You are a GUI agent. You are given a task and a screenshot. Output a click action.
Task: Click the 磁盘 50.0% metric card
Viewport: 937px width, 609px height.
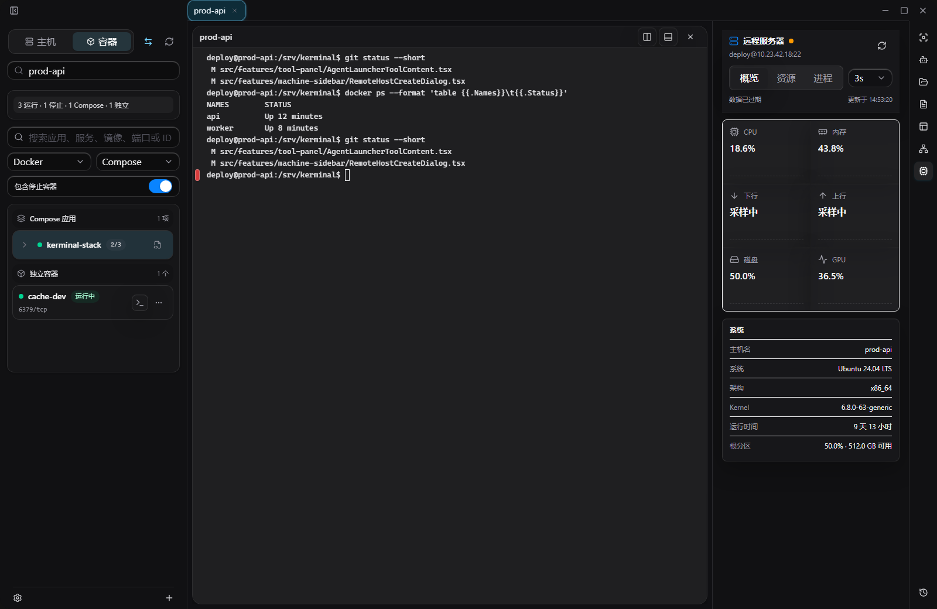point(767,279)
